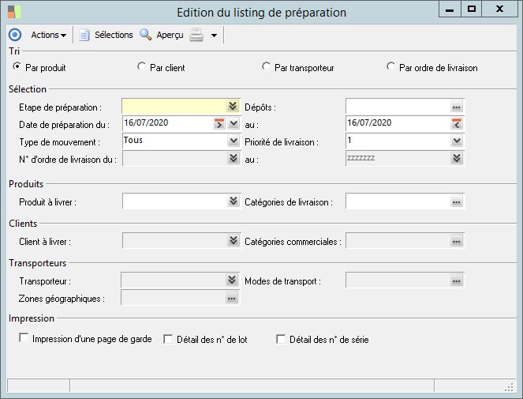Click the Sélections document icon

(x=84, y=35)
